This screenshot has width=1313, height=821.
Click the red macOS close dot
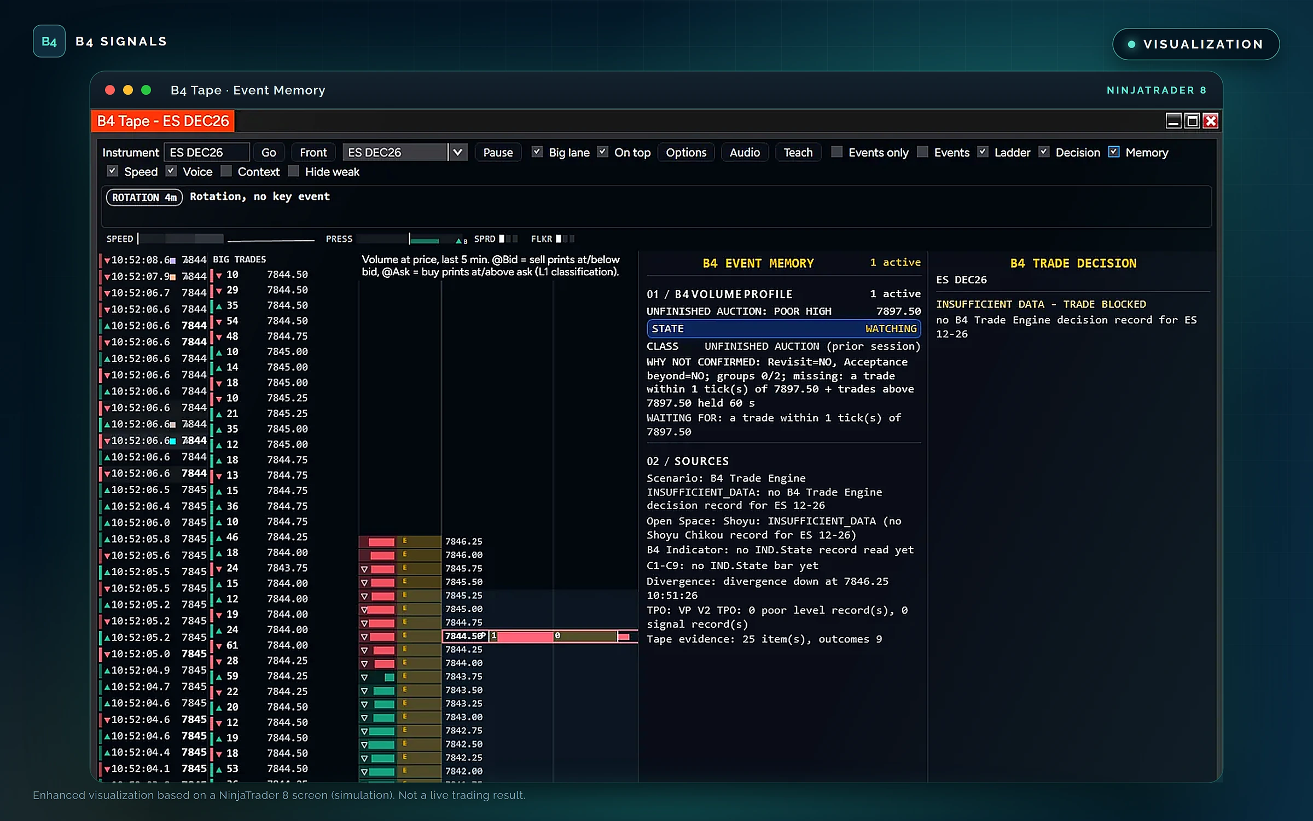pyautogui.click(x=110, y=90)
